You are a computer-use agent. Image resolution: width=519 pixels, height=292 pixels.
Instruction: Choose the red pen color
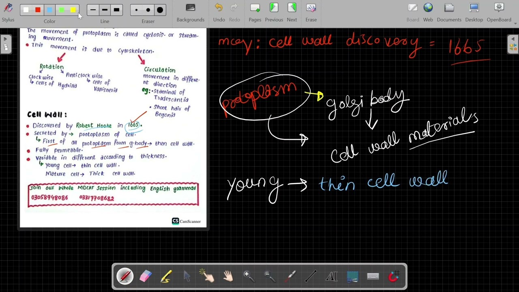[38, 10]
